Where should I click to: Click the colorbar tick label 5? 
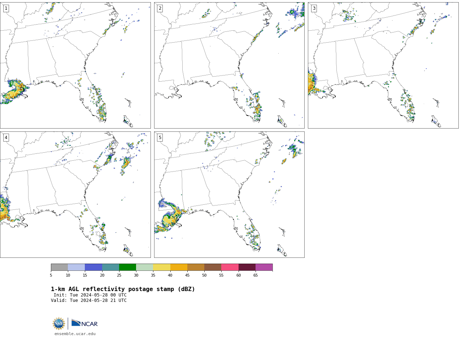point(51,276)
